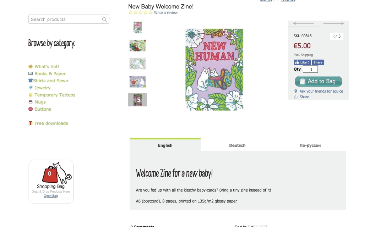The width and height of the screenshot is (375, 227).
Task: Open the Temporary Tattoos category
Action: pos(55,95)
